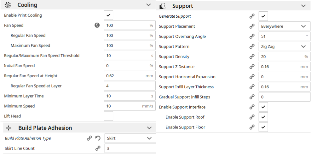Reset Build Plate Adhesion Type with the undo arrow
The width and height of the screenshot is (311, 154).
pos(98,138)
